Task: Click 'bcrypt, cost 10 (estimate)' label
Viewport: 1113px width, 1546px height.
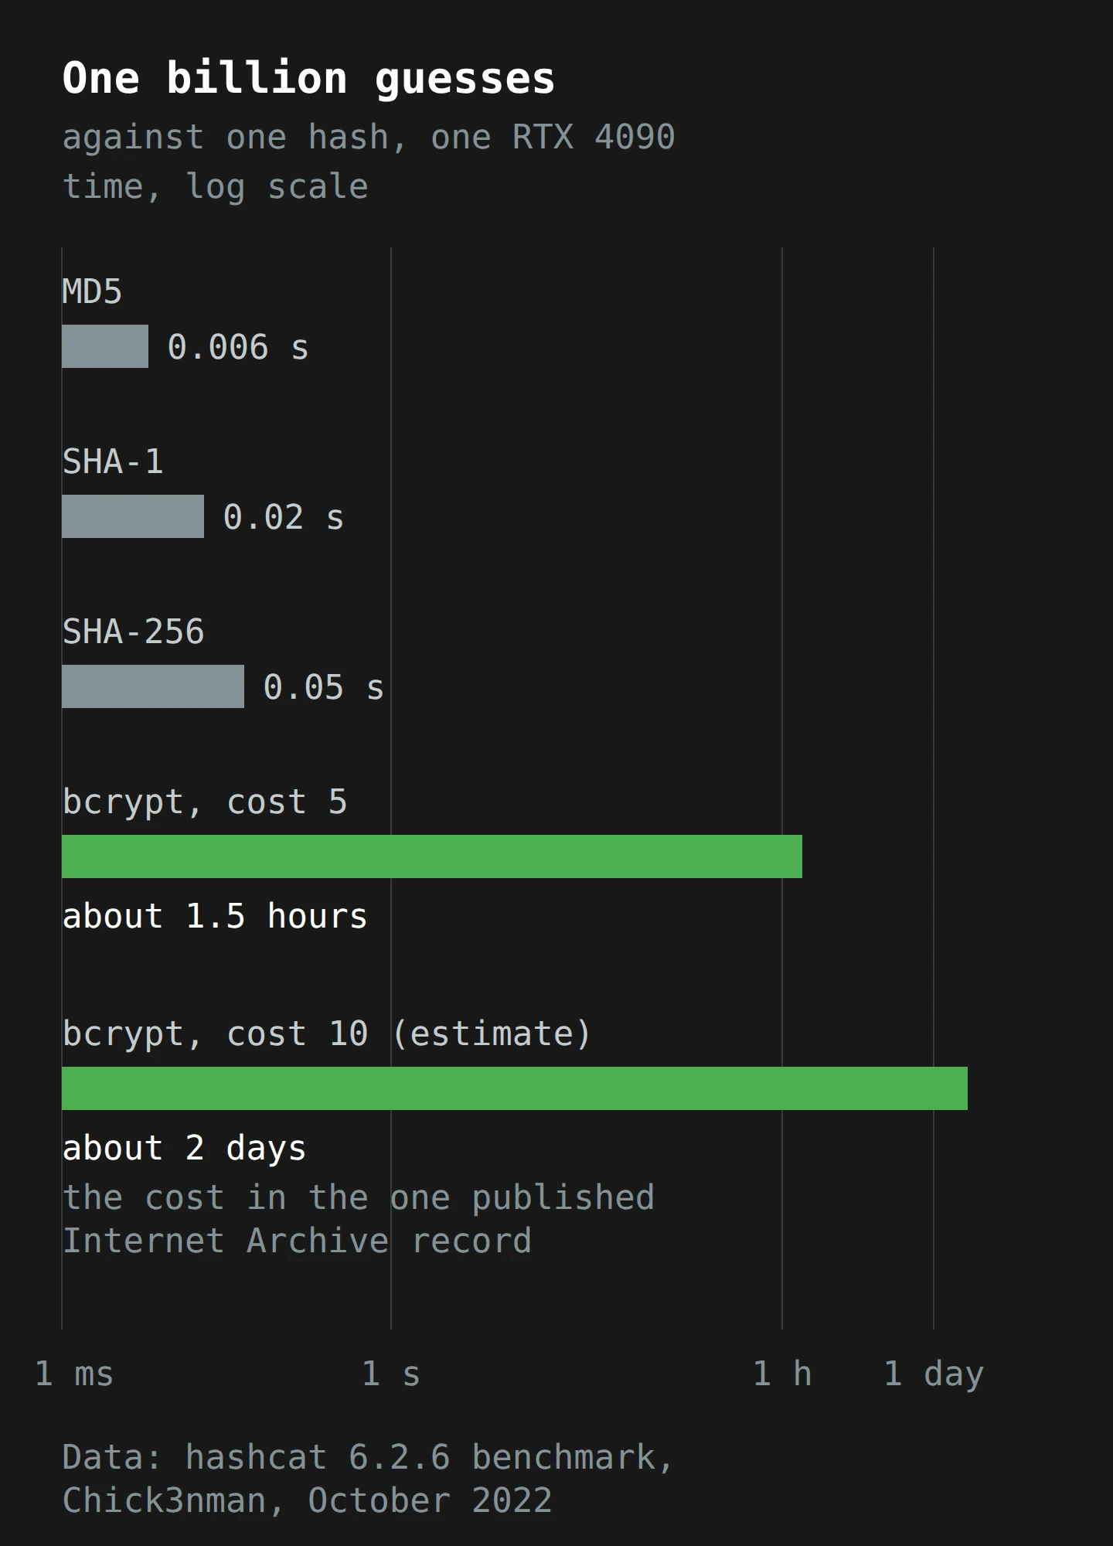Action: [x=327, y=1034]
